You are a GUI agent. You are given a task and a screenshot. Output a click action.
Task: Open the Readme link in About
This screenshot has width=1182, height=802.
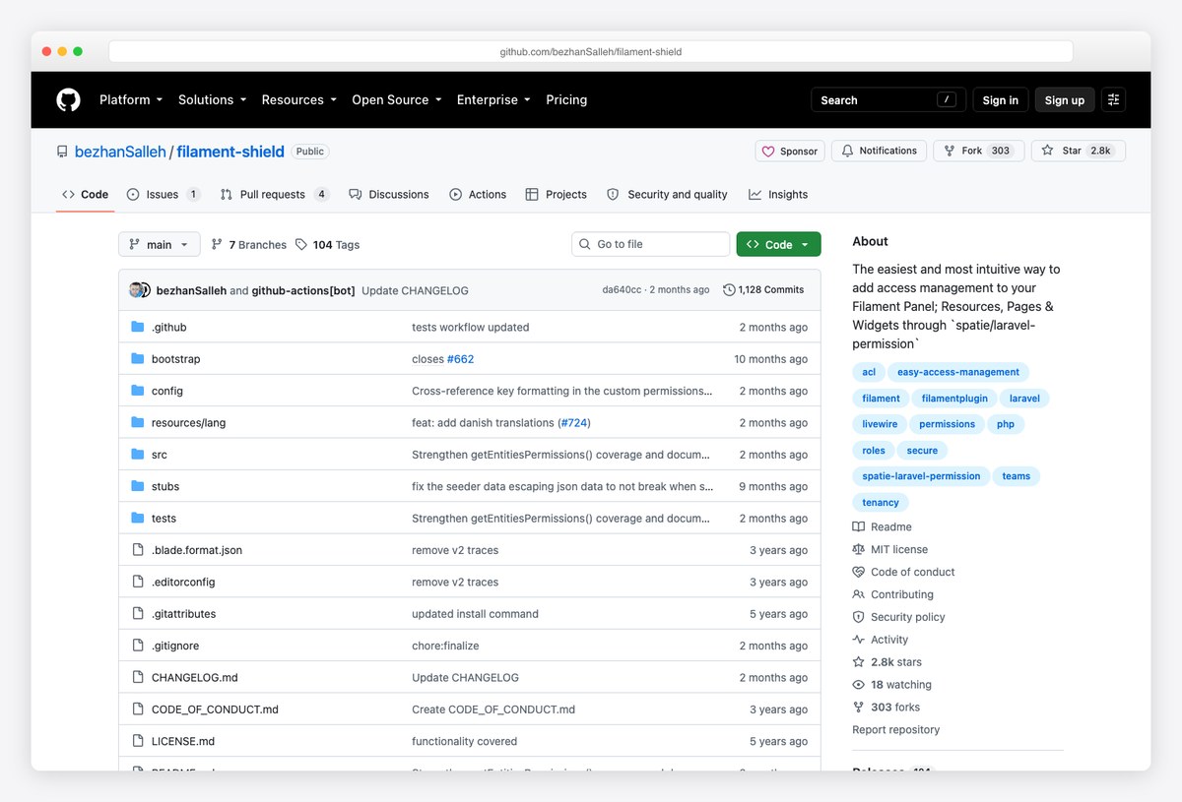882,527
